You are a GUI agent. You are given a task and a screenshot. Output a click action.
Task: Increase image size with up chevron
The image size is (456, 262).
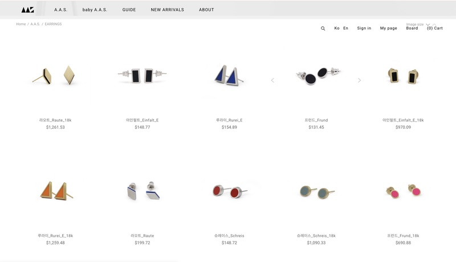(434, 24)
